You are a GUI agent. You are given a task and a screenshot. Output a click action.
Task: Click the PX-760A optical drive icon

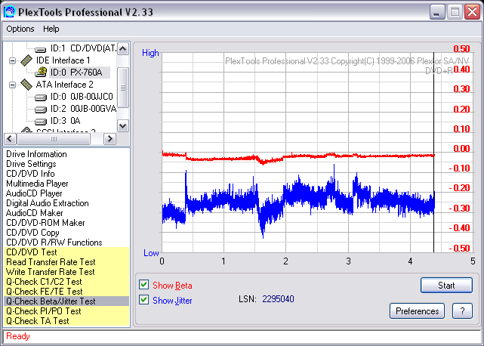click(x=41, y=73)
